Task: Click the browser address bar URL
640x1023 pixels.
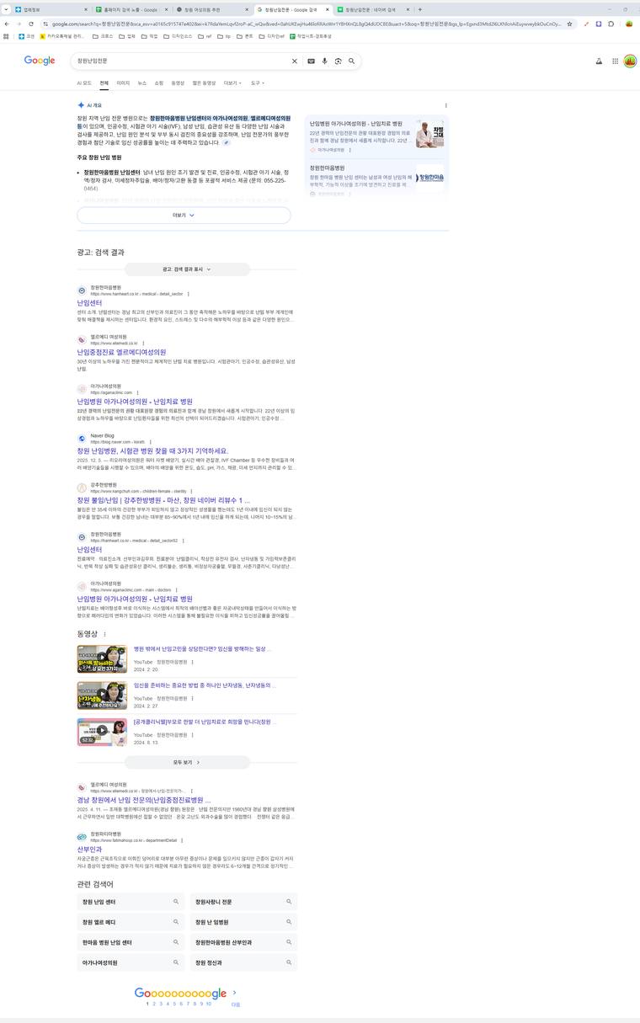Action: (x=306, y=24)
